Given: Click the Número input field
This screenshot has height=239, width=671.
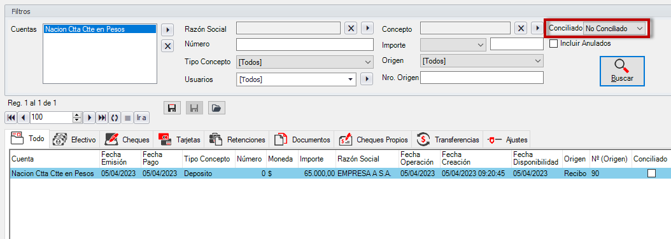Looking at the screenshot, I should tap(305, 44).
